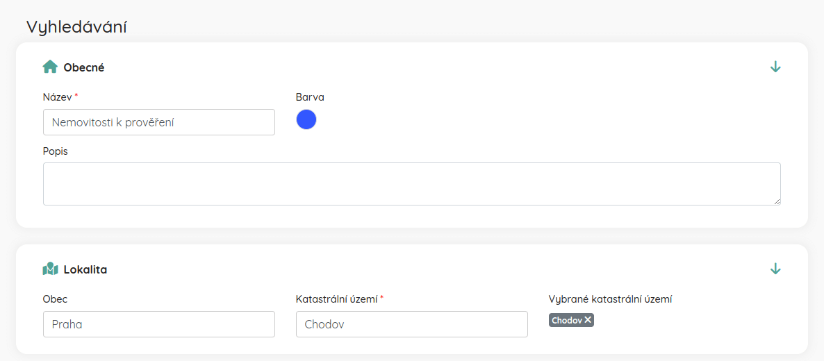Click the resize handle of Popis textarea
This screenshot has width=824, height=361.
coord(777,201)
